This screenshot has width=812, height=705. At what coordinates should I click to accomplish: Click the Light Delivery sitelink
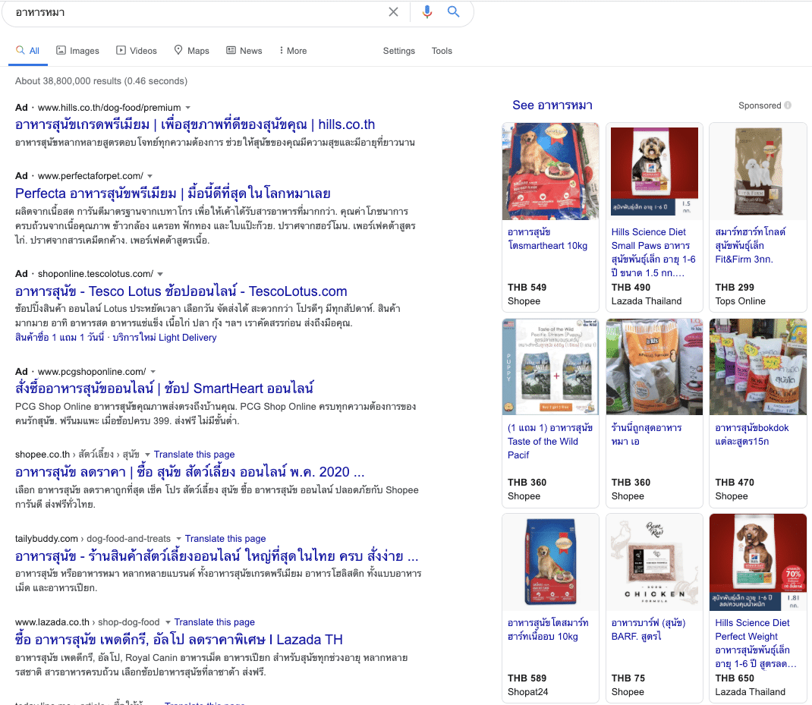click(x=164, y=338)
